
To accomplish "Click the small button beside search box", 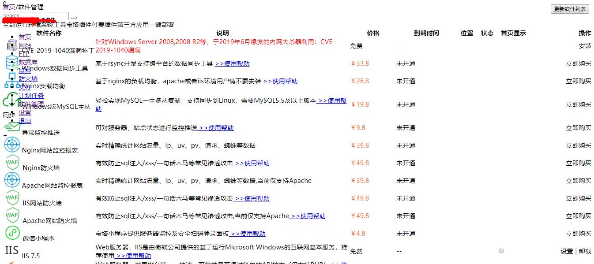I will (74, 18).
